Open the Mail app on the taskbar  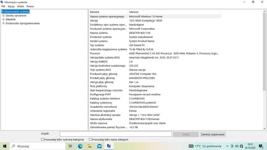point(99,146)
